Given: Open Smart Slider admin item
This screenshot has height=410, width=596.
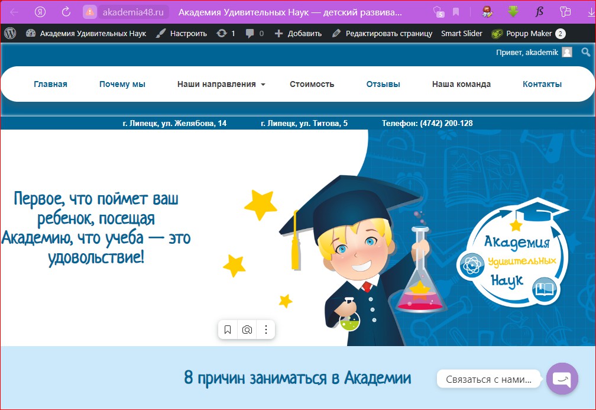Looking at the screenshot, I should point(461,34).
